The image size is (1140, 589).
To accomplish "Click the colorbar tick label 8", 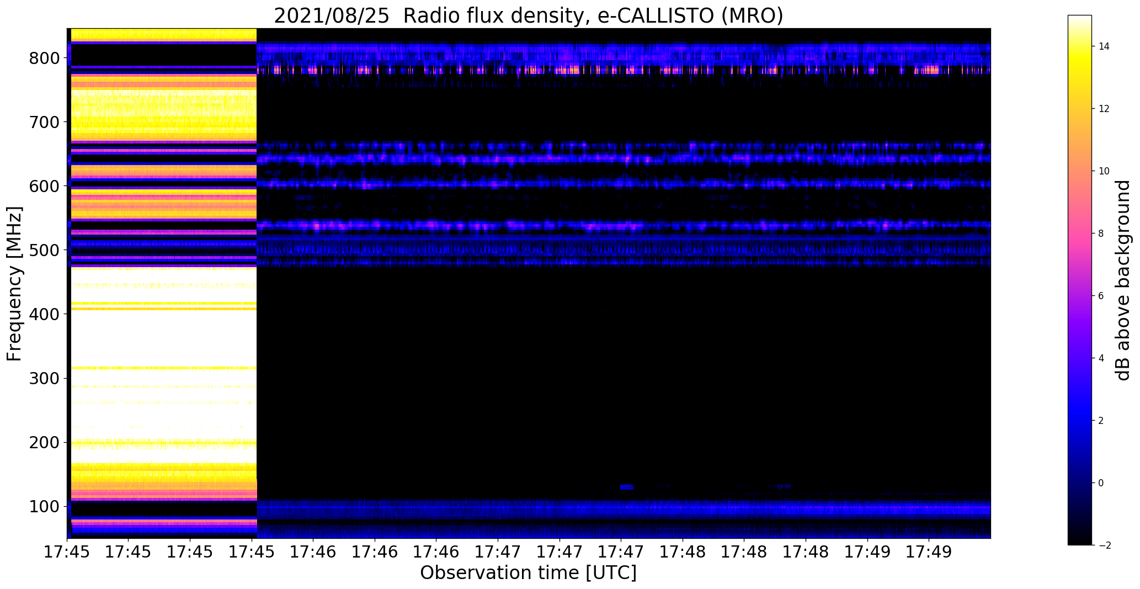I will coord(1101,234).
